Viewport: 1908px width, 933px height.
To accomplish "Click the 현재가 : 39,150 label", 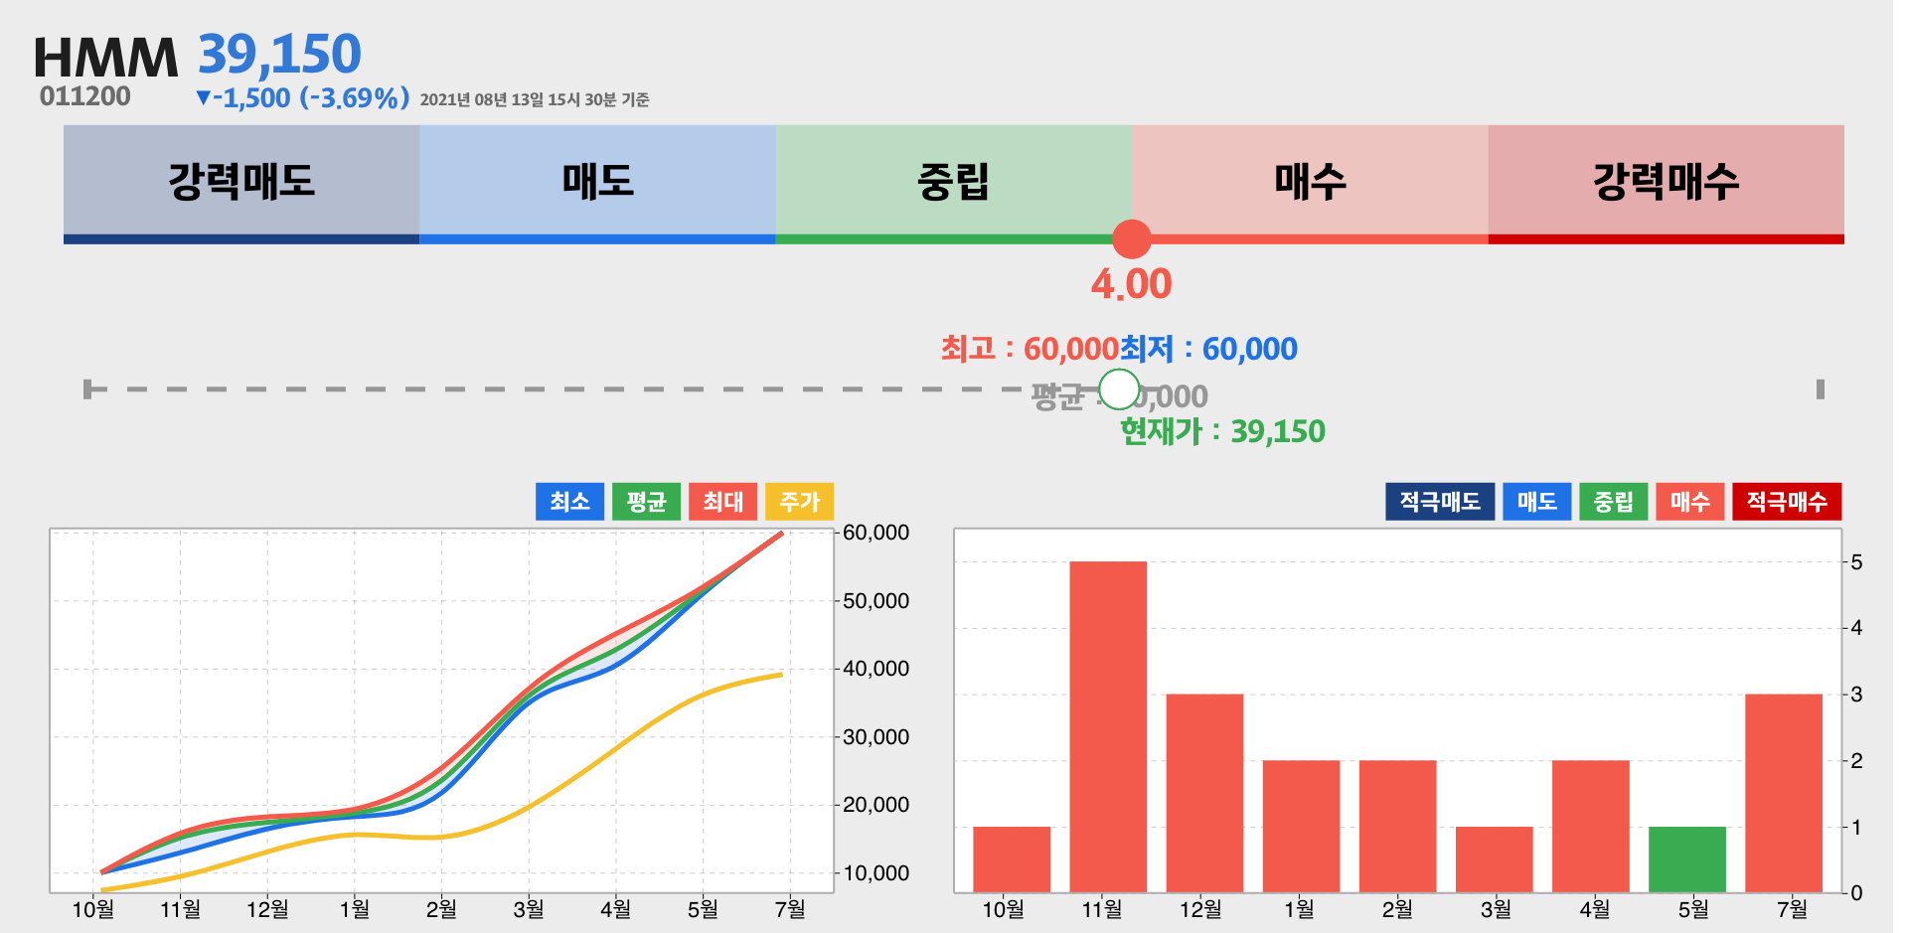I will (x=1222, y=431).
